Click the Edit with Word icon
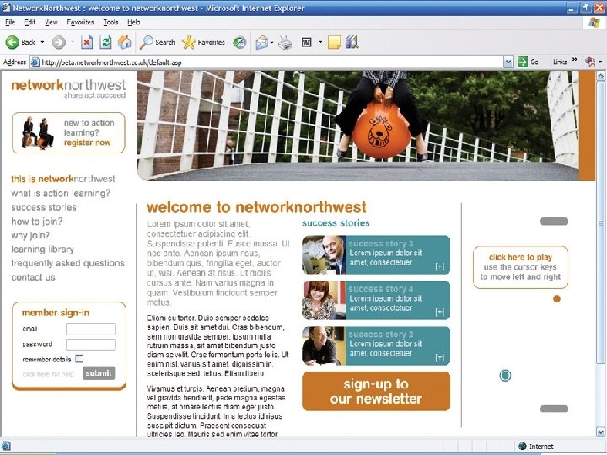This screenshot has height=455, width=607. click(x=306, y=42)
